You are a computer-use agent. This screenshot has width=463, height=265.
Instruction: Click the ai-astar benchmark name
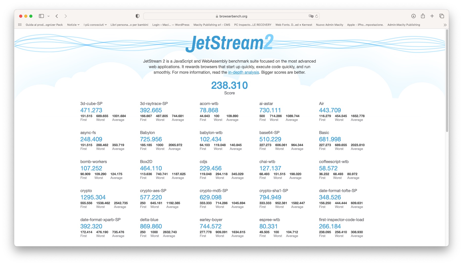(x=266, y=104)
